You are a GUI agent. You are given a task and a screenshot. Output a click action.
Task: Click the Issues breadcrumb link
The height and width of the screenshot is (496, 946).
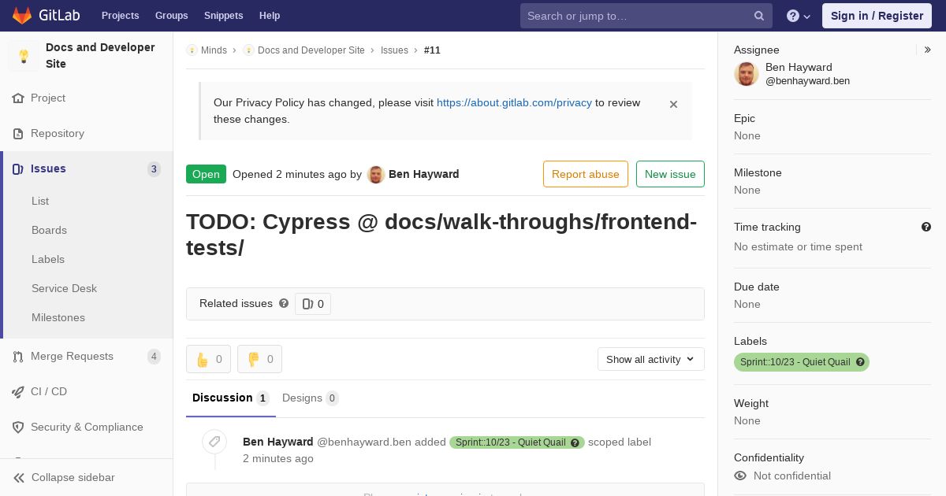pos(394,50)
